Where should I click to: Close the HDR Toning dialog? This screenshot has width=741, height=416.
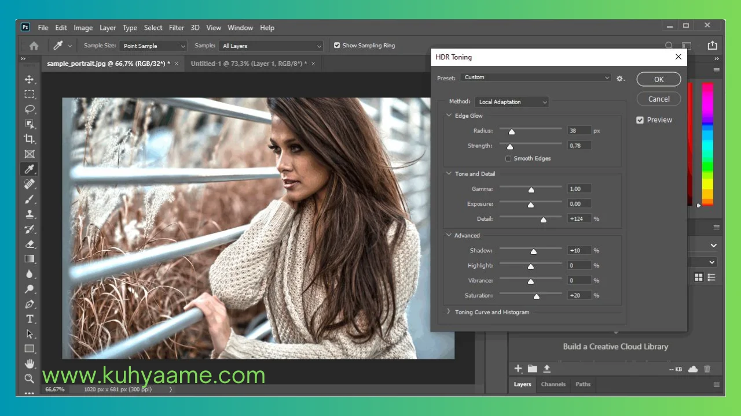(678, 57)
